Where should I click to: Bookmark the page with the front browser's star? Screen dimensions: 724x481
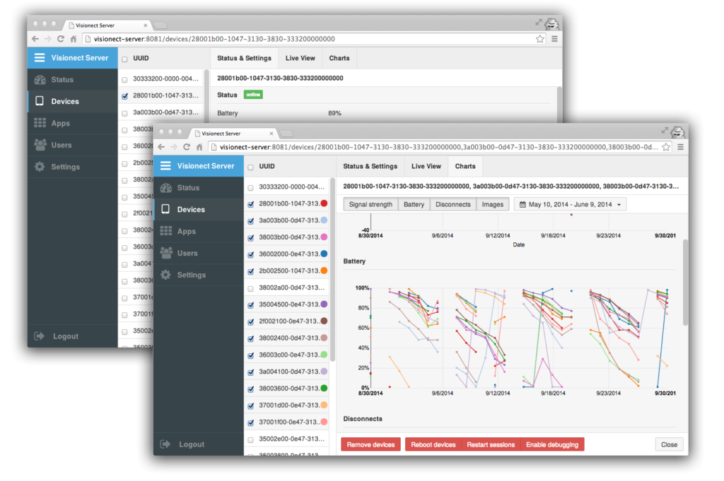pos(666,147)
